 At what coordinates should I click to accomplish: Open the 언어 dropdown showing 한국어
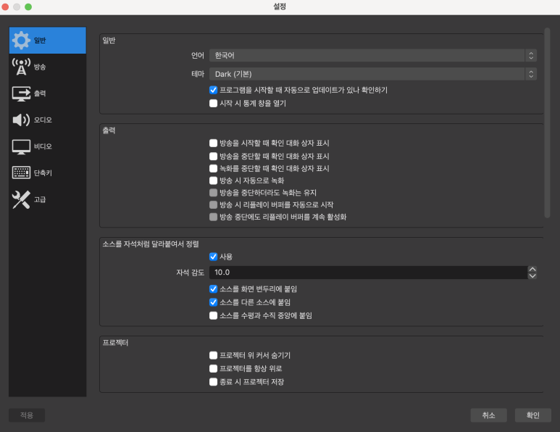click(x=373, y=55)
